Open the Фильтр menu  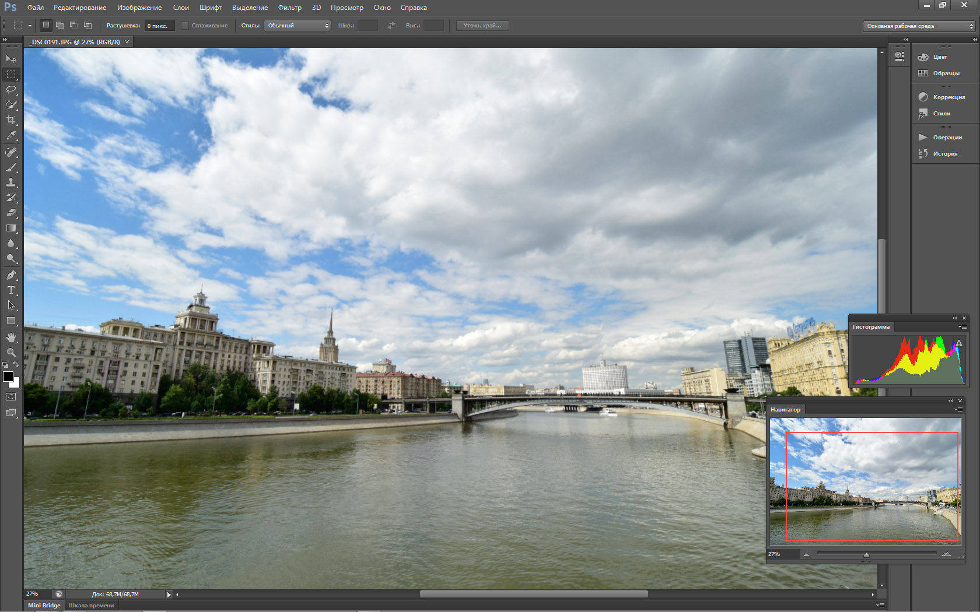(290, 8)
